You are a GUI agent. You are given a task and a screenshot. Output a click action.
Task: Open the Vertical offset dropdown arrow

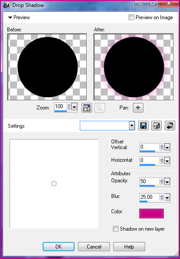(x=167, y=147)
